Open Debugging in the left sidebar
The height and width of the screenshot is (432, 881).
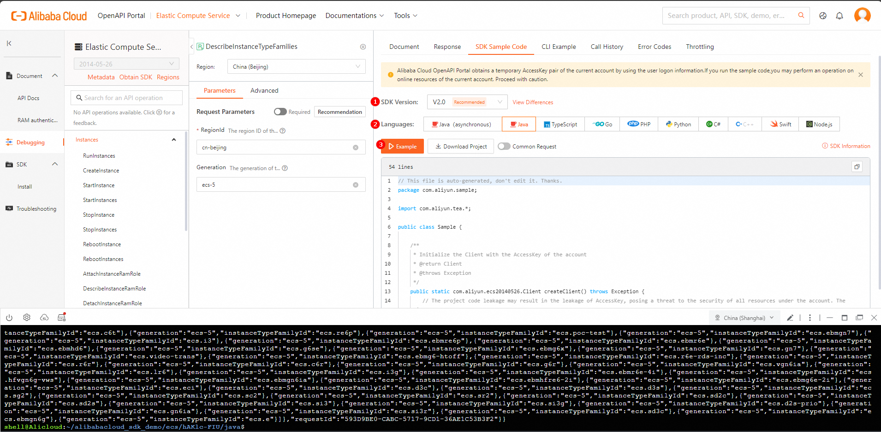pos(31,142)
